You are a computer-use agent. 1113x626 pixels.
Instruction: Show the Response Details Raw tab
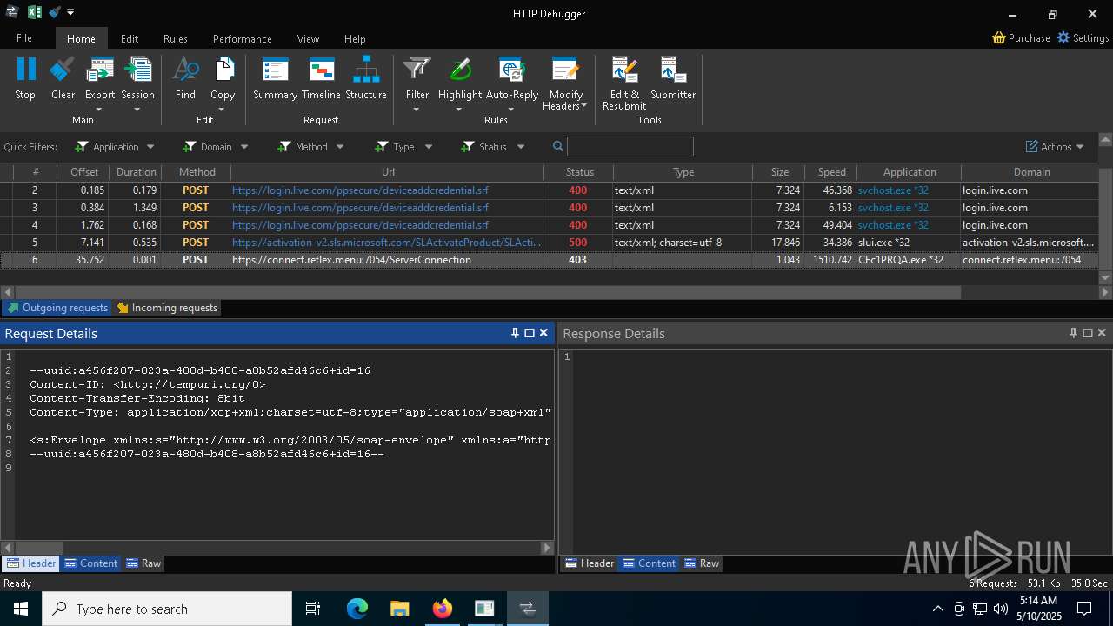(x=702, y=563)
